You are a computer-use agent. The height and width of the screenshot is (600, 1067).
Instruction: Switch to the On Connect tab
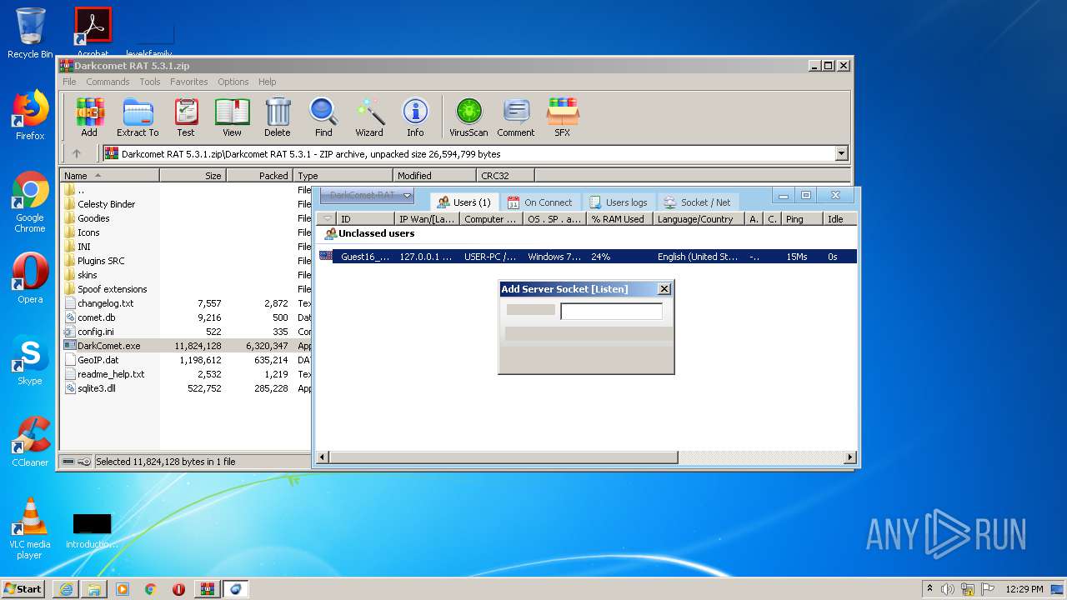click(540, 202)
